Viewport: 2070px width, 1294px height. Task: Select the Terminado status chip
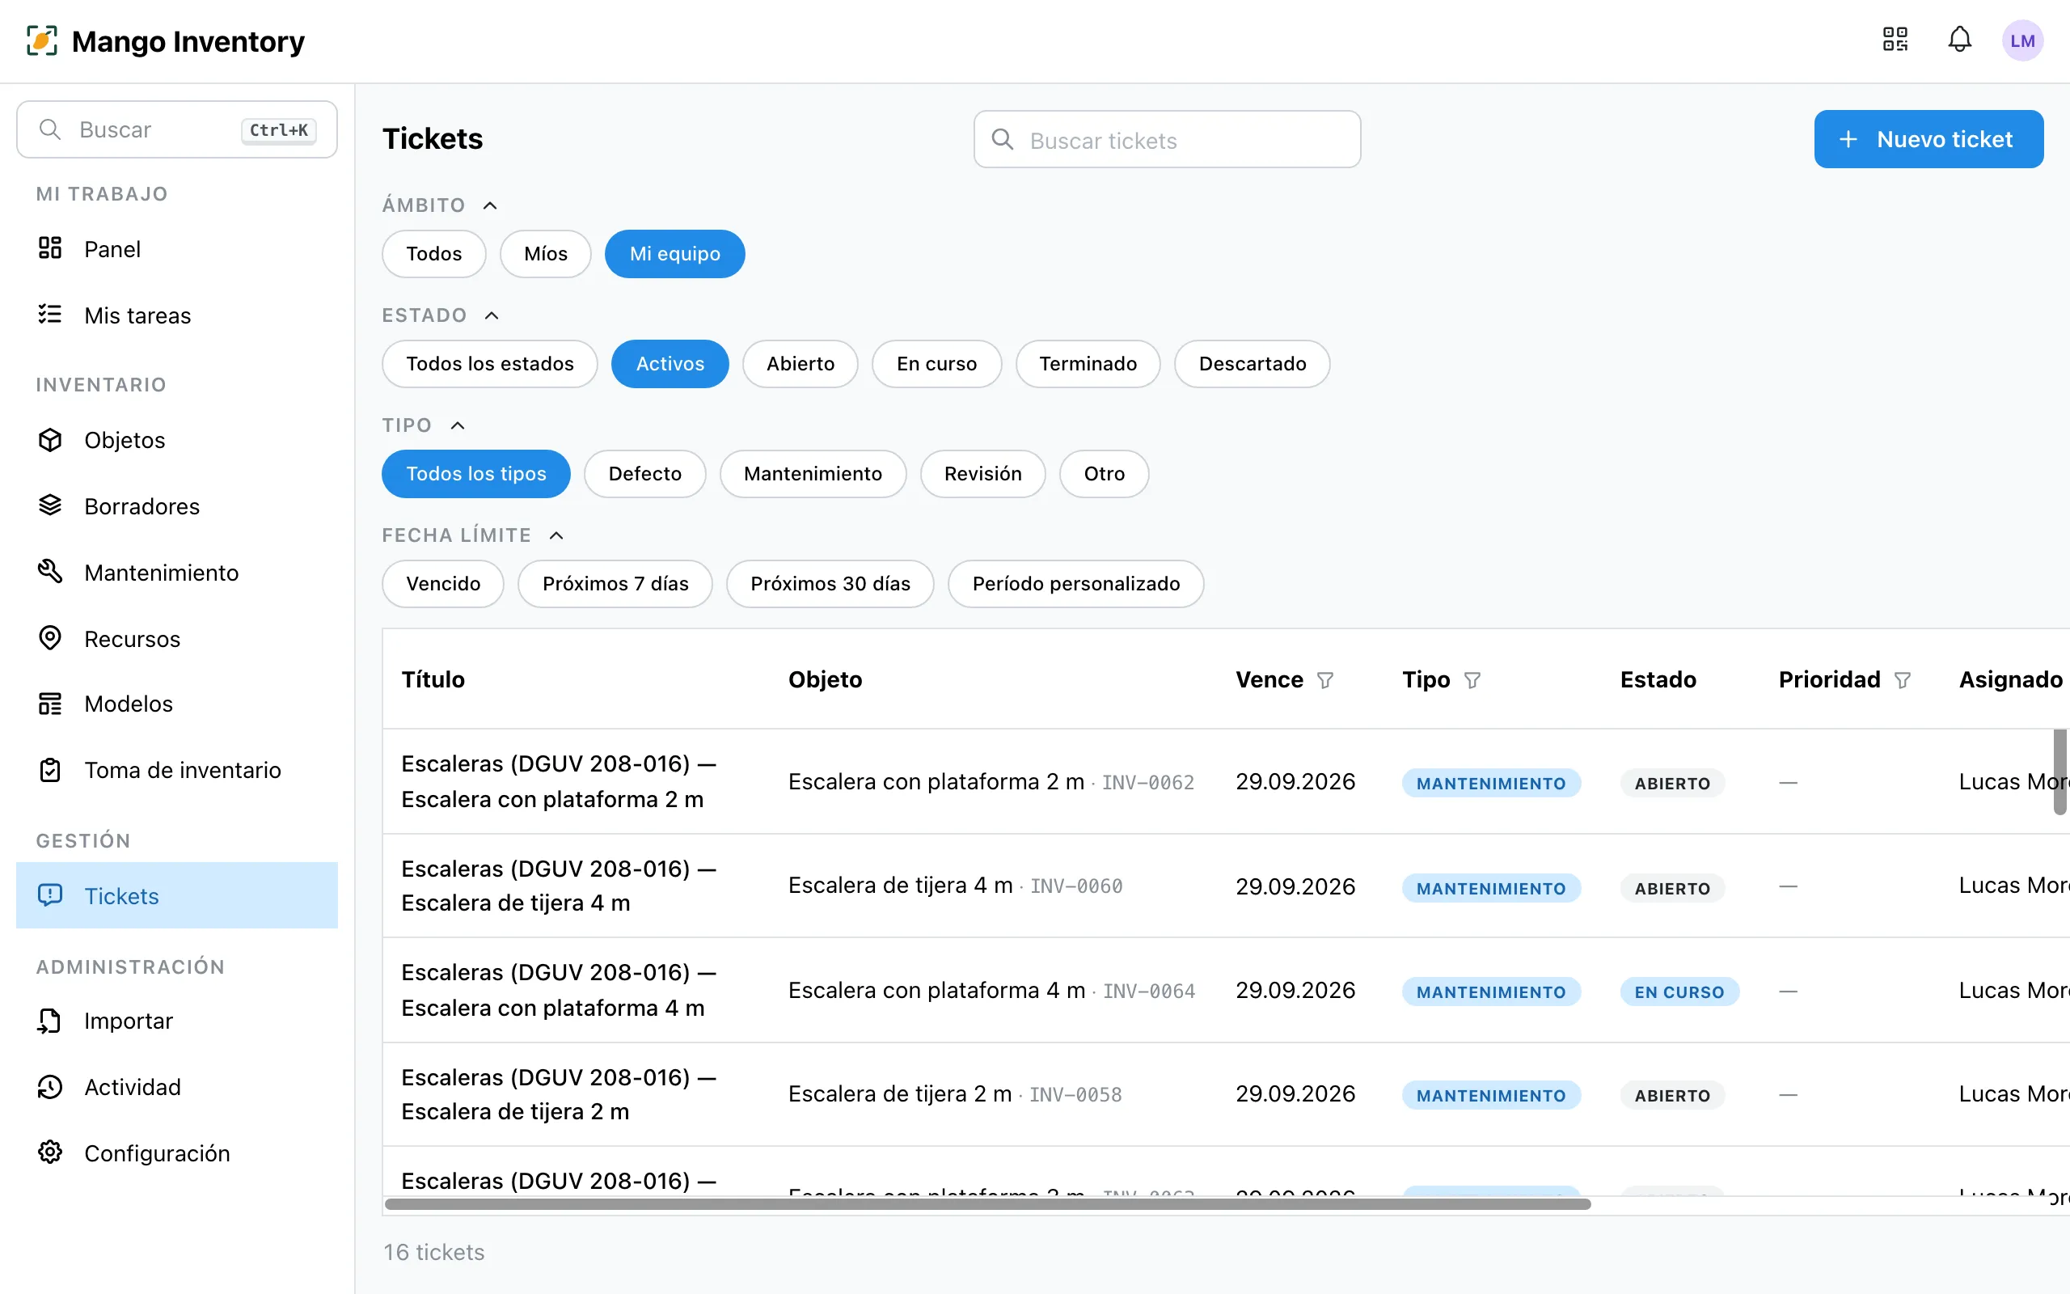pos(1088,364)
